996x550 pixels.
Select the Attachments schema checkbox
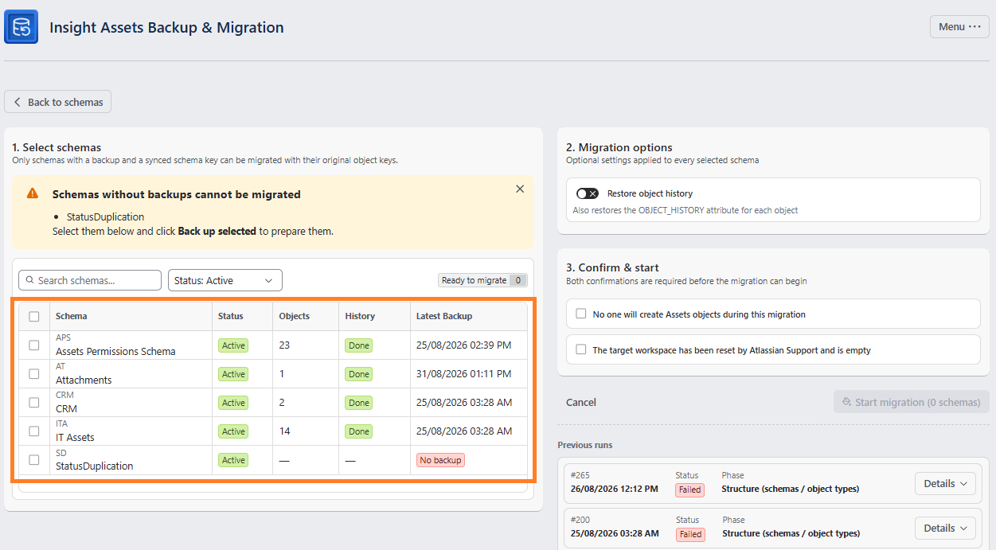[34, 373]
